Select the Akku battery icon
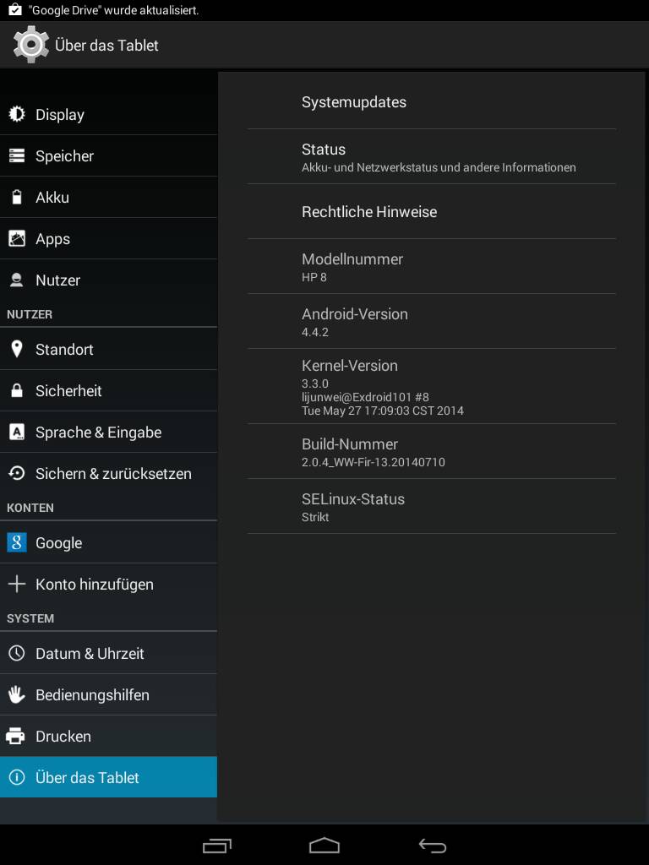This screenshot has width=649, height=865. (x=17, y=197)
